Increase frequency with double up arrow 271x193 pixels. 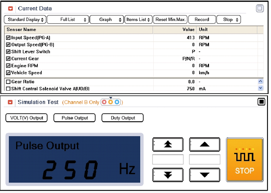[168, 144]
